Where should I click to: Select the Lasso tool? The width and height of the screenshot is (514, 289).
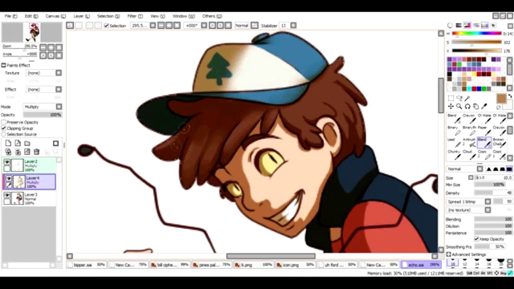pyautogui.click(x=459, y=98)
